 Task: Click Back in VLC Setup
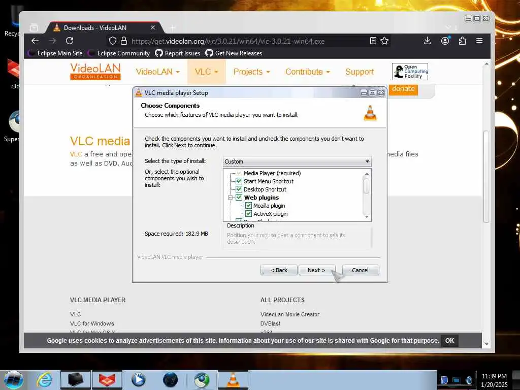click(x=279, y=270)
